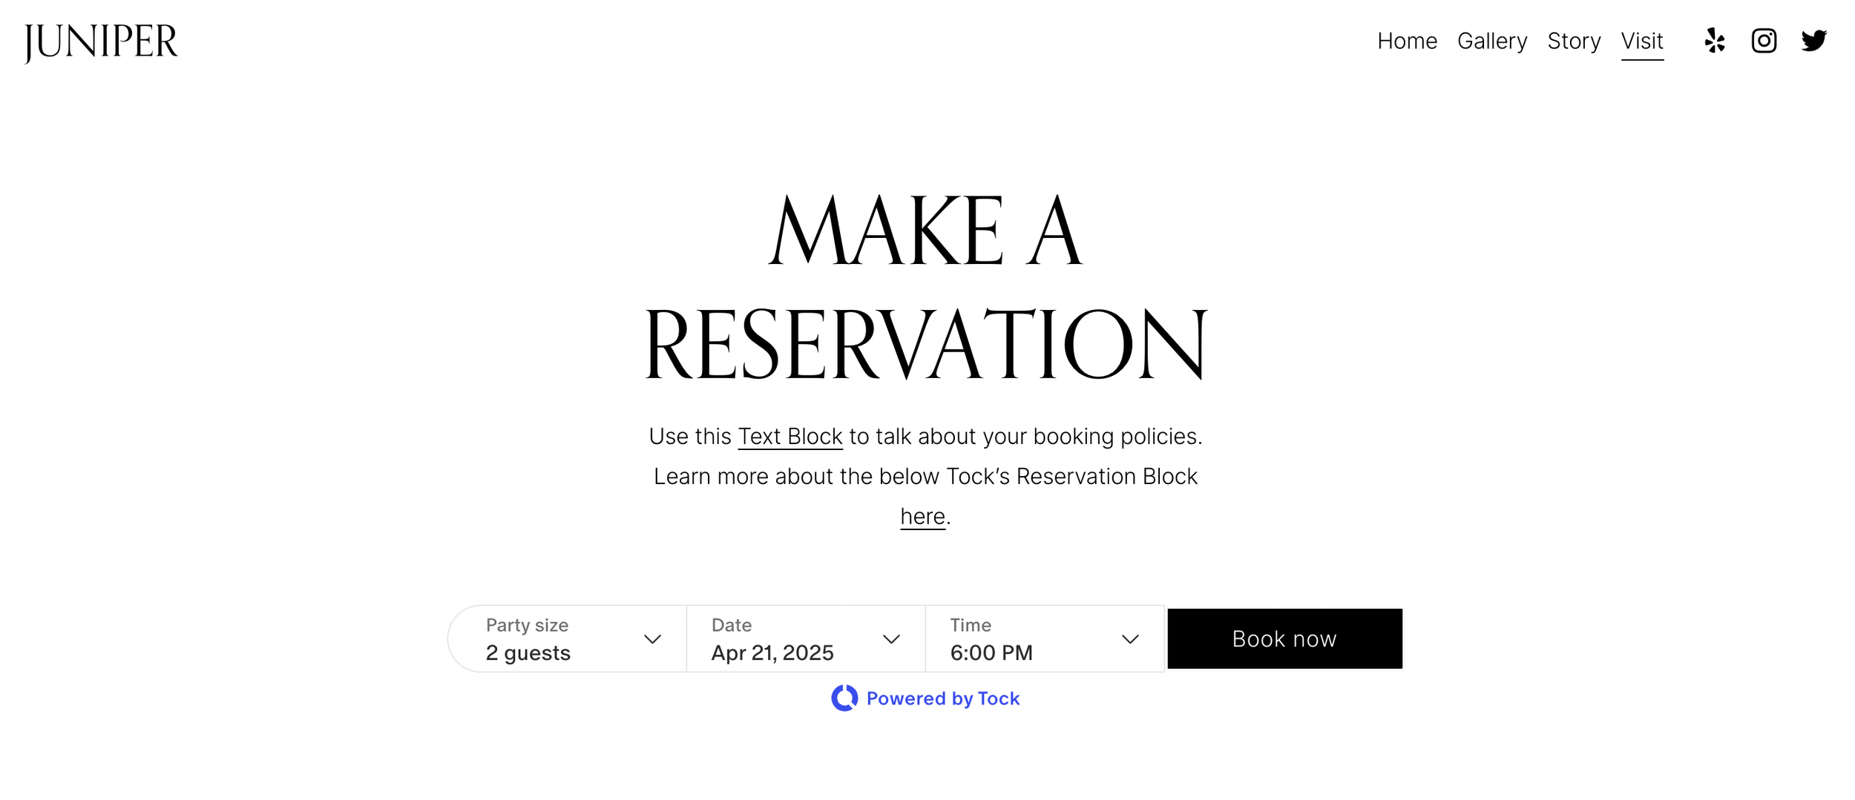
Task: Open the Story page
Action: point(1574,42)
